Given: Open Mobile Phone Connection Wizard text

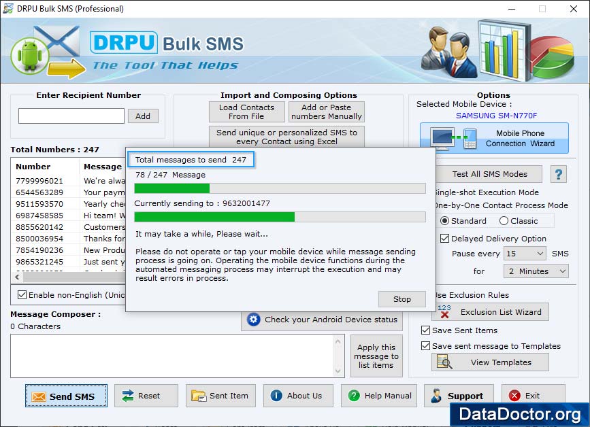Looking at the screenshot, I should pyautogui.click(x=520, y=138).
